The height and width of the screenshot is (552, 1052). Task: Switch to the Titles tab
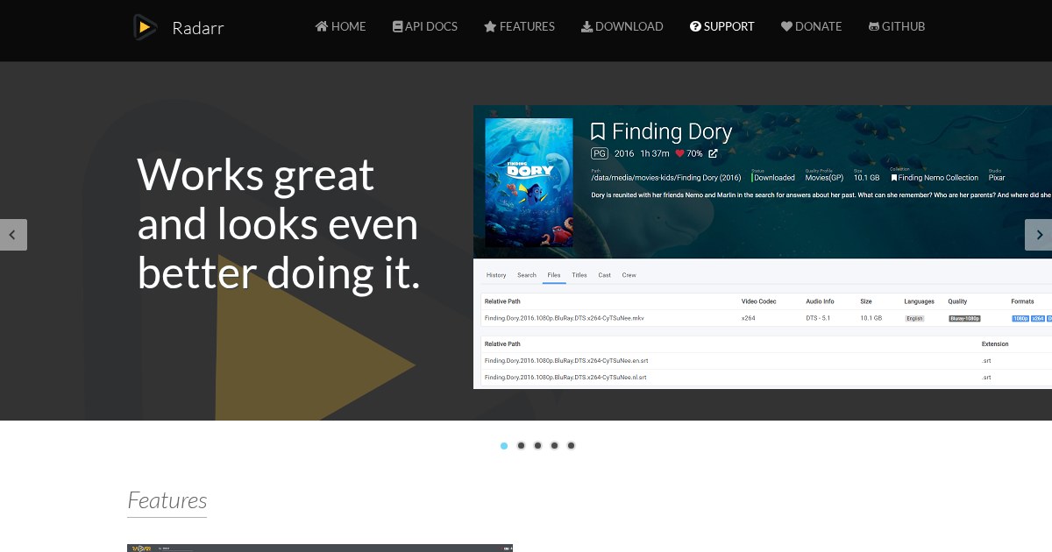pos(579,275)
